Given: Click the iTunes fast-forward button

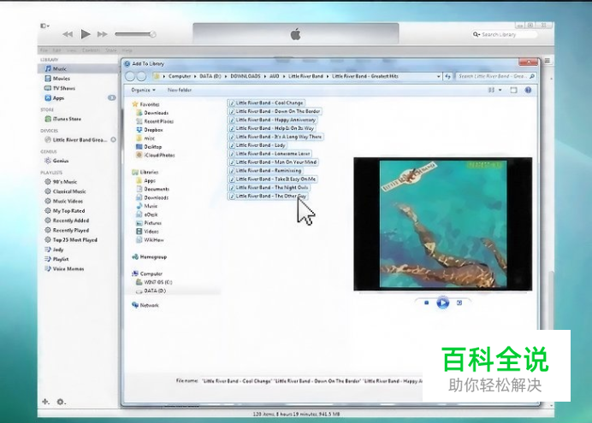Looking at the screenshot, I should click(103, 34).
